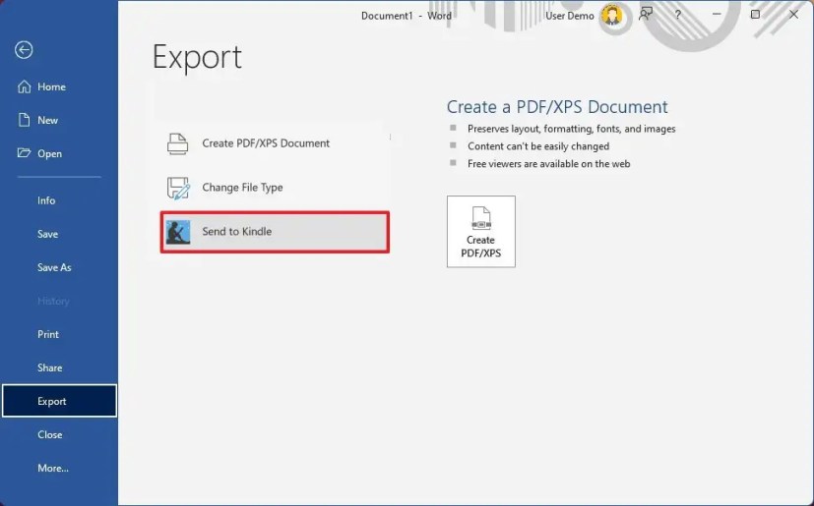Select the Change File Type option
Screen dimensions: 814x506
[275, 188]
